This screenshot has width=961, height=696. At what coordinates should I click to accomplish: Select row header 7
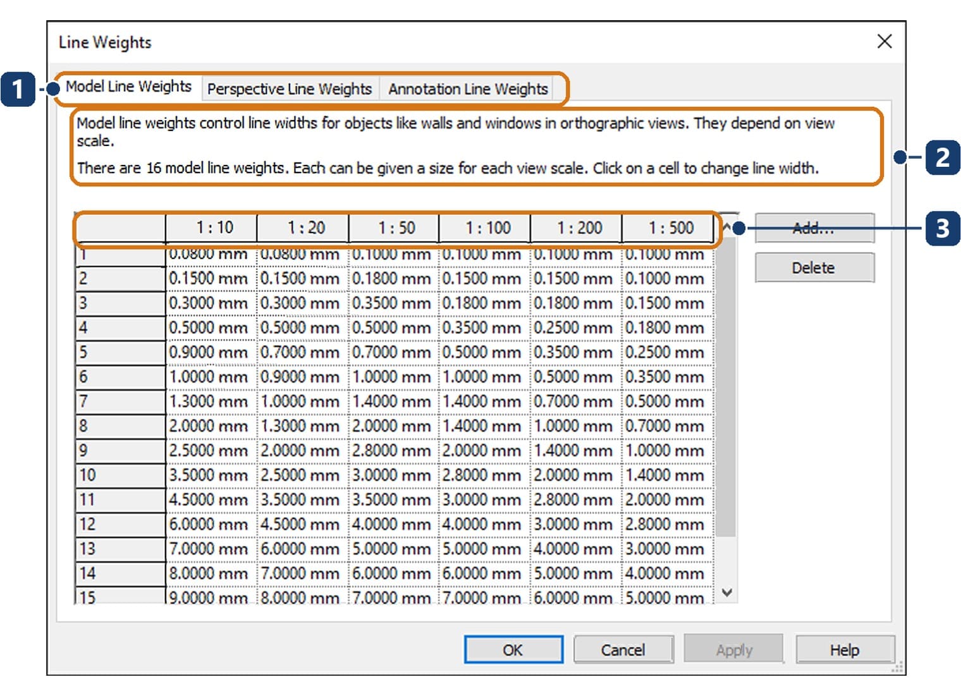[x=120, y=401]
